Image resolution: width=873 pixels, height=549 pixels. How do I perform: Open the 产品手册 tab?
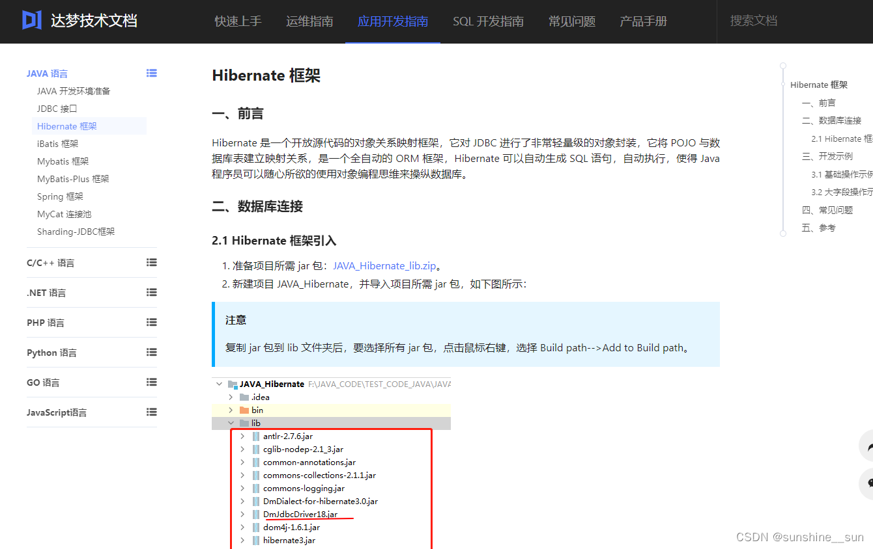pos(644,21)
